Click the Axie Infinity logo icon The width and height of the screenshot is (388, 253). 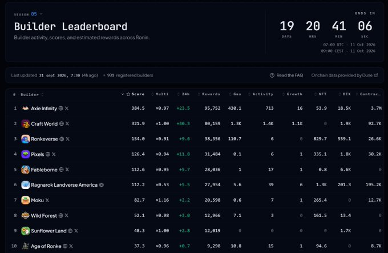click(x=25, y=108)
